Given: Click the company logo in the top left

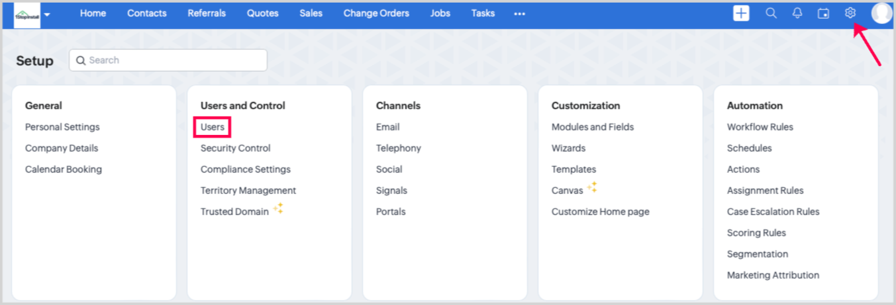Looking at the screenshot, I should tap(27, 15).
